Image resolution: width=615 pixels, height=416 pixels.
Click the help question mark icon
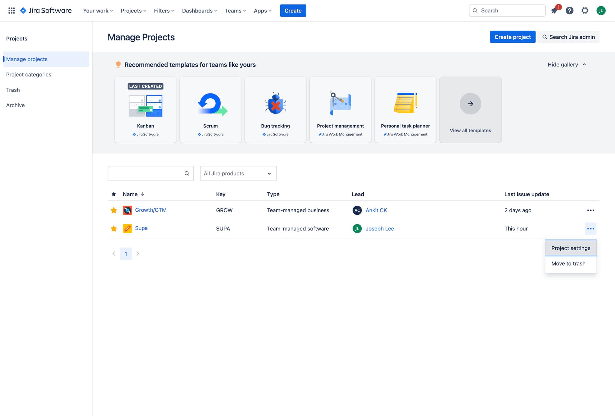(569, 11)
